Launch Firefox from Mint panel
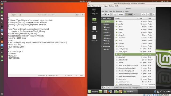The height and width of the screenshot is (96, 171). [x=109, y=92]
